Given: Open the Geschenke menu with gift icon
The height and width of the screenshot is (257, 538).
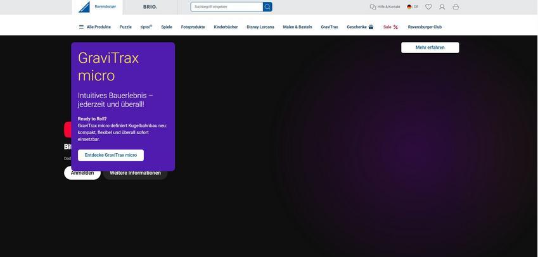Looking at the screenshot, I should coord(360,27).
